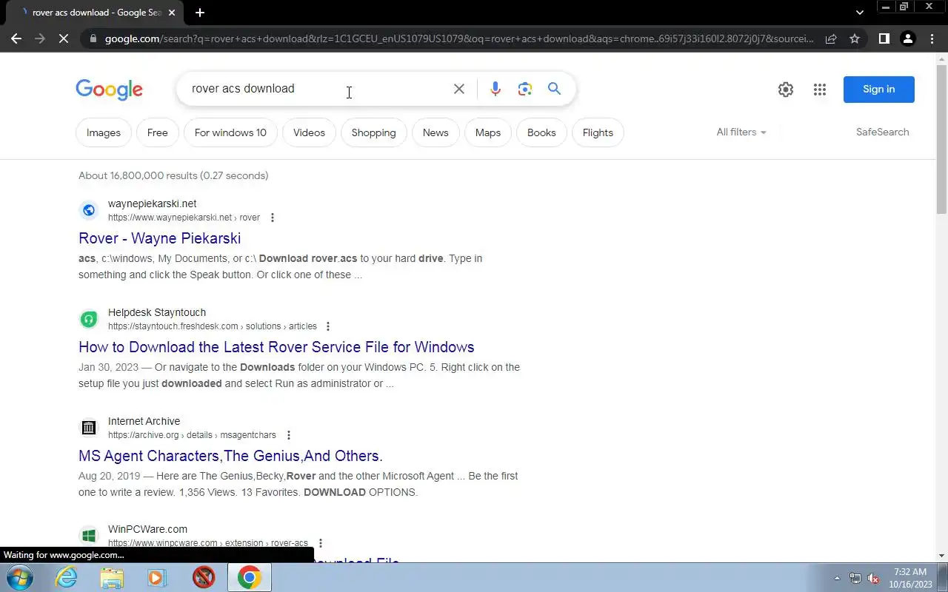
Task: Click the share this page icon
Action: pyautogui.click(x=831, y=38)
